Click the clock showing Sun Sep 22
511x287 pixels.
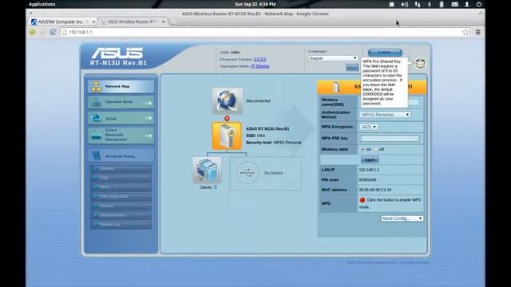tap(255, 4)
